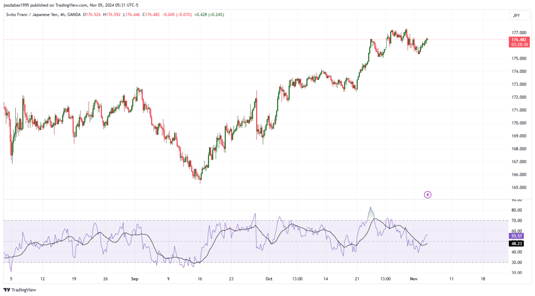This screenshot has width=535, height=296.
Task: Click the open value O176.526
Action: 92,15
